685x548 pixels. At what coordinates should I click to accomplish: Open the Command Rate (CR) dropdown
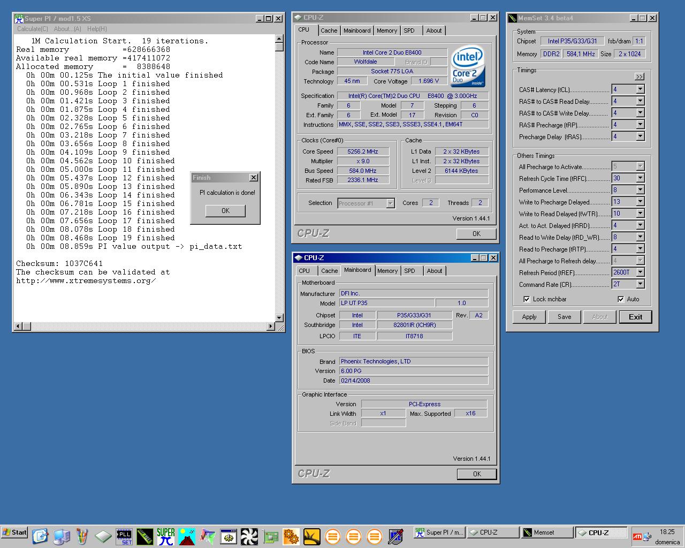click(x=640, y=284)
